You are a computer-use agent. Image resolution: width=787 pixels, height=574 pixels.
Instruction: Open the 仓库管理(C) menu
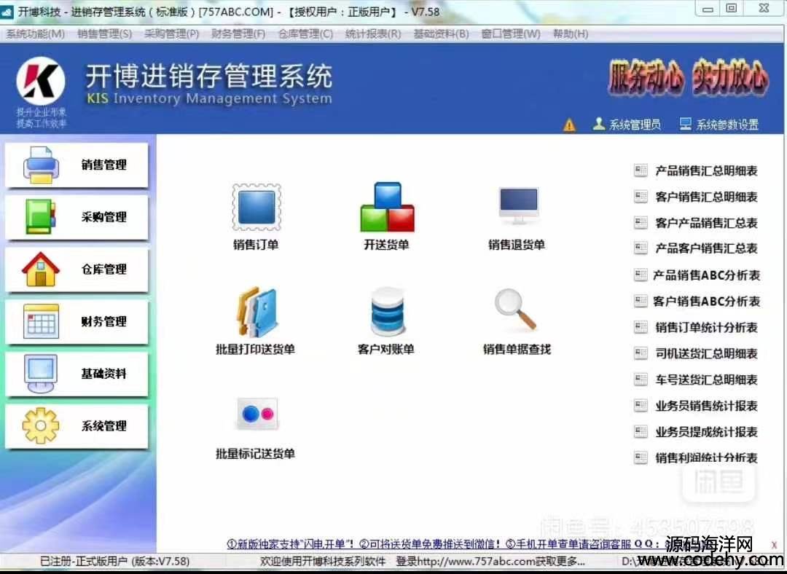(x=305, y=34)
